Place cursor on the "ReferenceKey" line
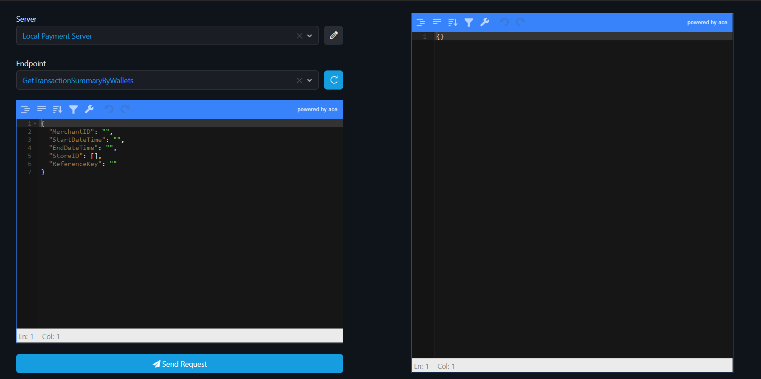Image resolution: width=761 pixels, height=379 pixels. tap(191, 164)
